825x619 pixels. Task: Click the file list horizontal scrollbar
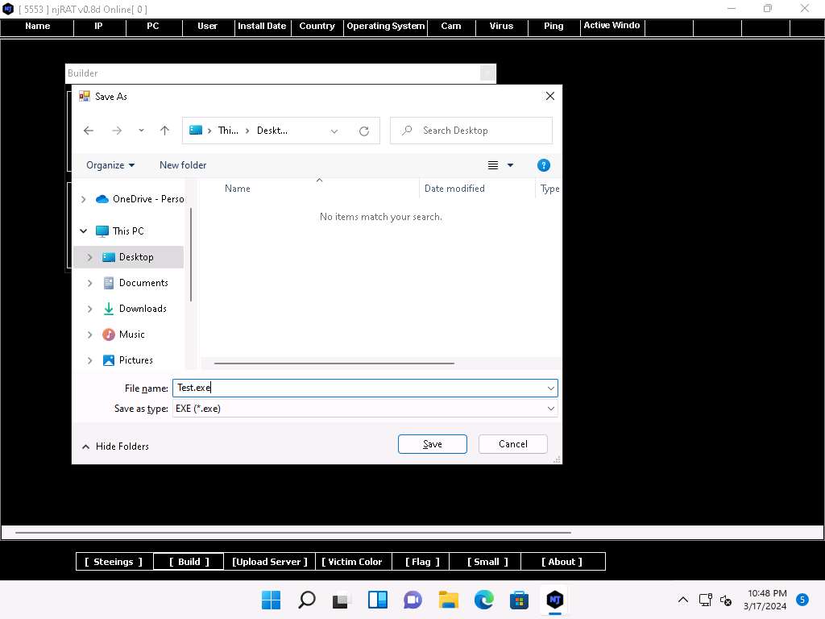click(334, 364)
